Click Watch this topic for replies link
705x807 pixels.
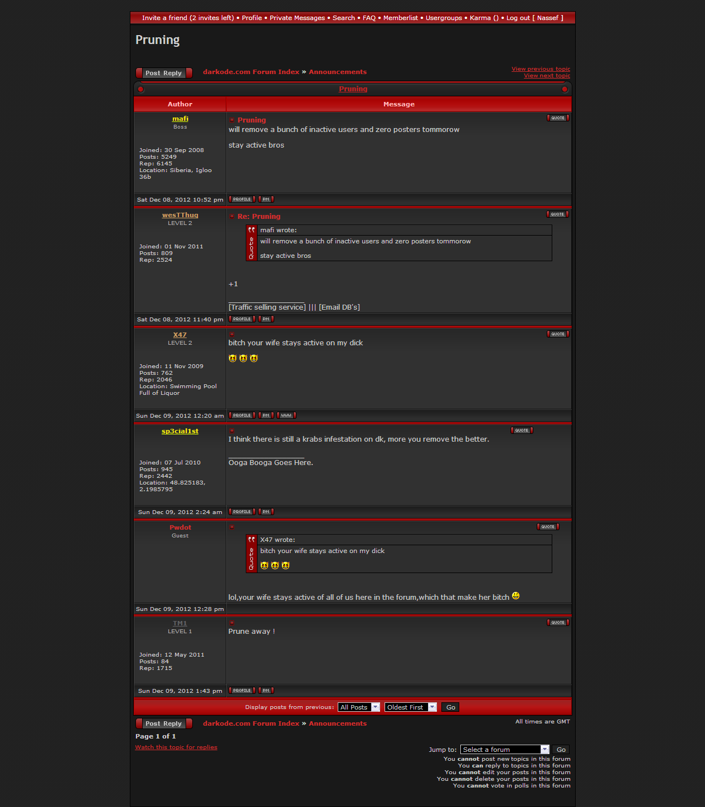pyautogui.click(x=176, y=747)
